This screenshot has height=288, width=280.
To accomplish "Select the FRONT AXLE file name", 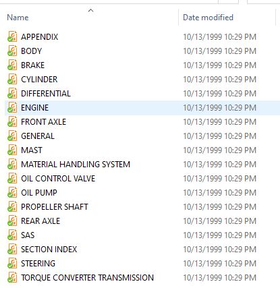I will pyautogui.click(x=44, y=122).
